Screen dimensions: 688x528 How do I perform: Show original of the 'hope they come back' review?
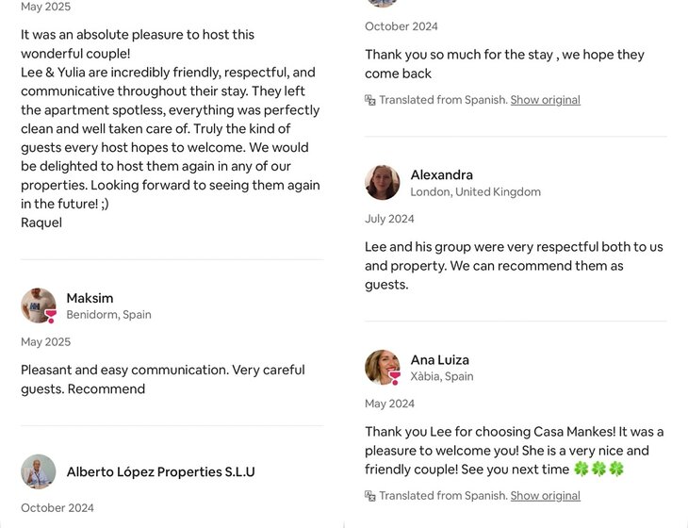click(x=545, y=100)
